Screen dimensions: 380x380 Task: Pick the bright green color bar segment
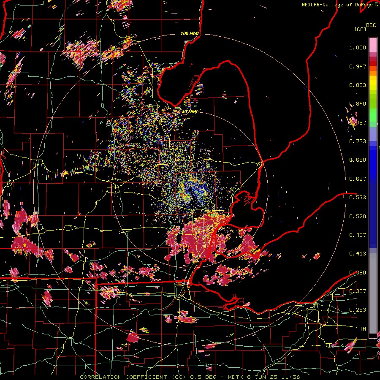(373, 115)
